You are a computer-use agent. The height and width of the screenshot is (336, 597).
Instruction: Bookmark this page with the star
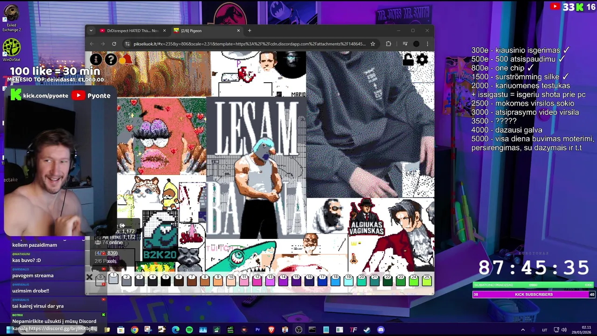click(373, 44)
